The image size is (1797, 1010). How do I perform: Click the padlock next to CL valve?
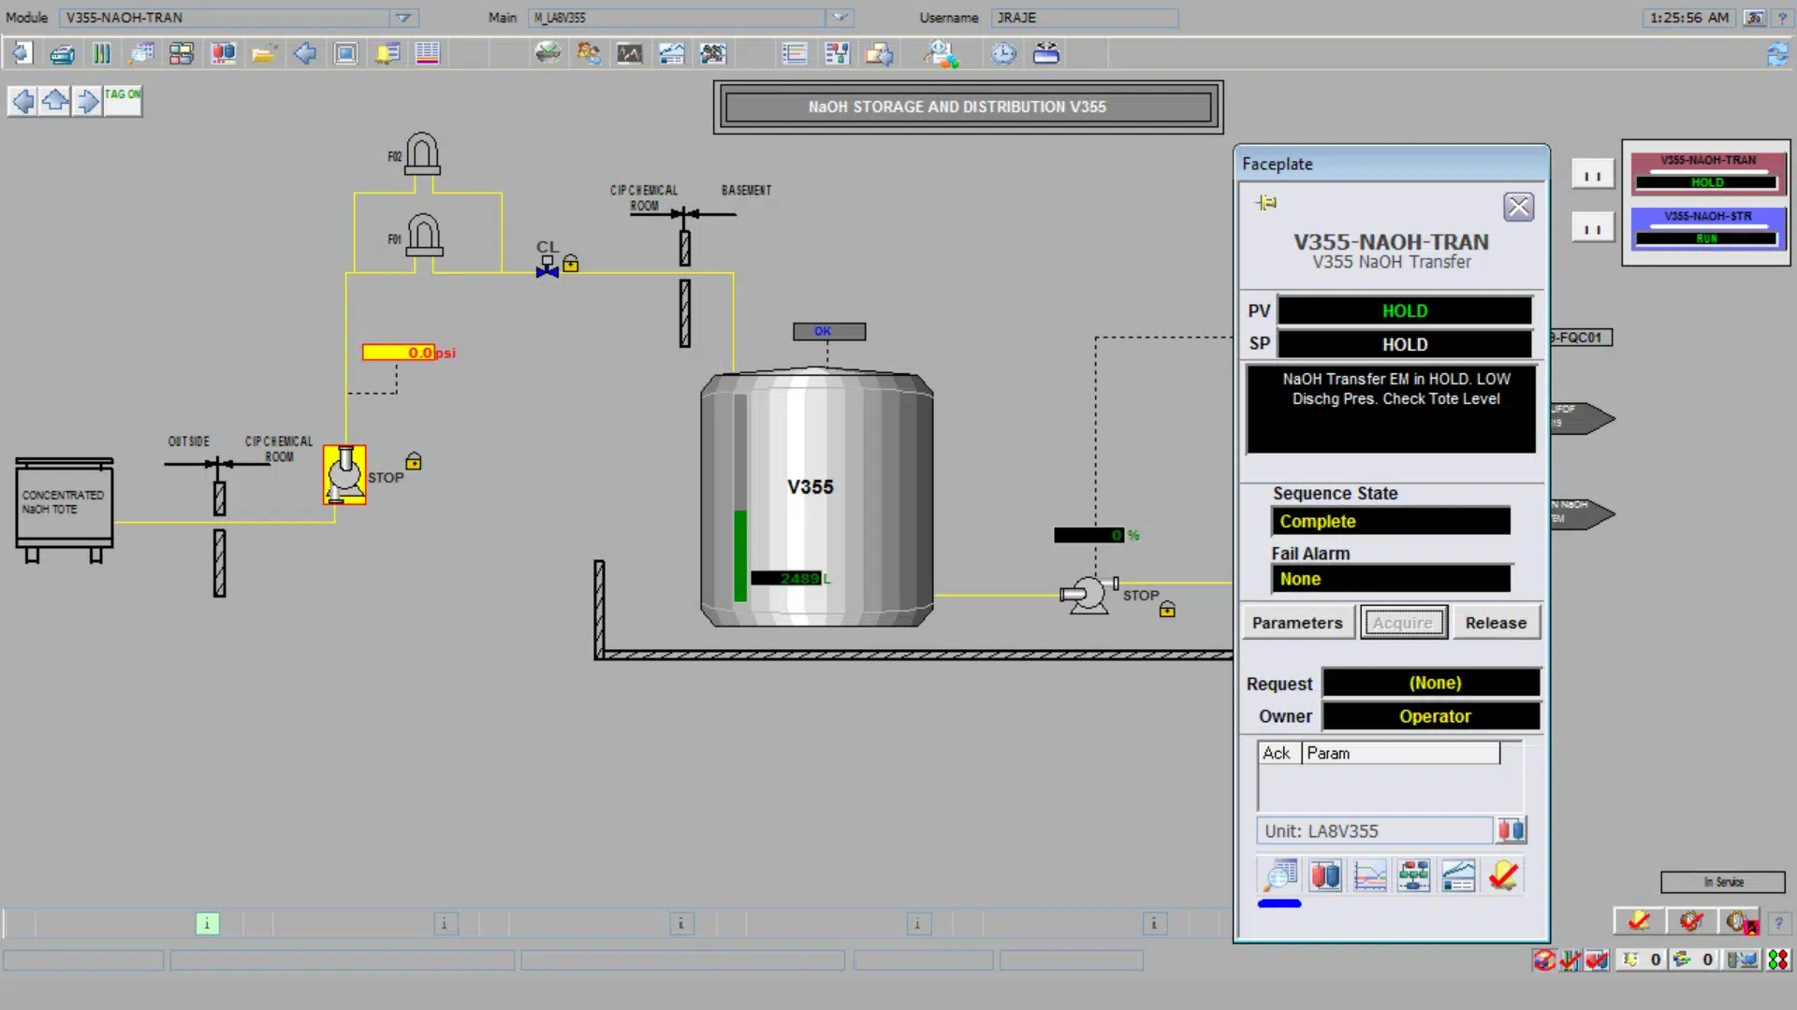point(571,264)
